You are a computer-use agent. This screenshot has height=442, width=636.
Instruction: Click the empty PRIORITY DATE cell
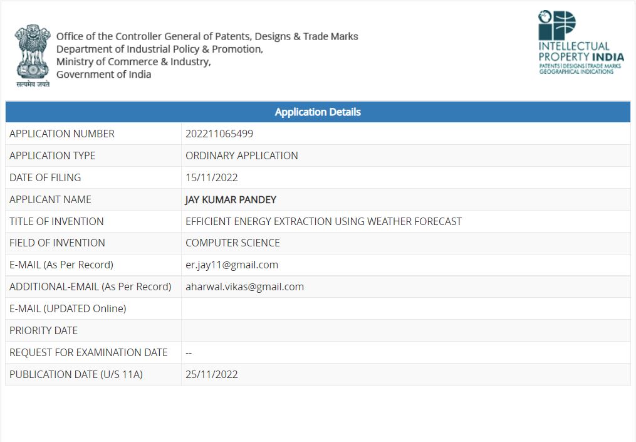point(405,330)
